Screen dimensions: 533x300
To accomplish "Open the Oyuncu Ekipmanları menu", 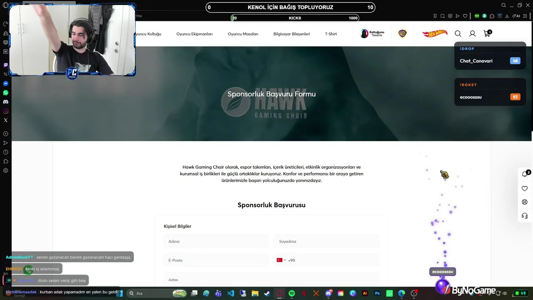I will (x=194, y=34).
